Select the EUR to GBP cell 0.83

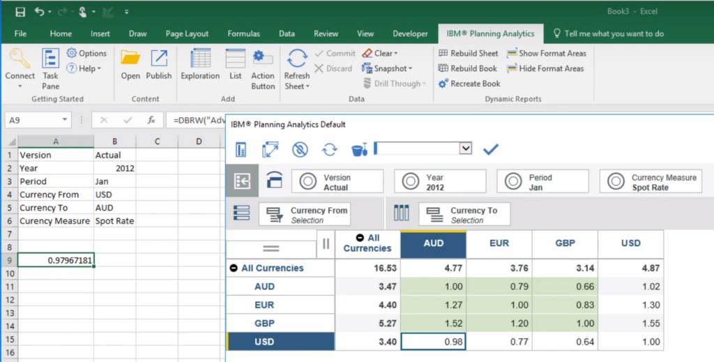point(565,305)
